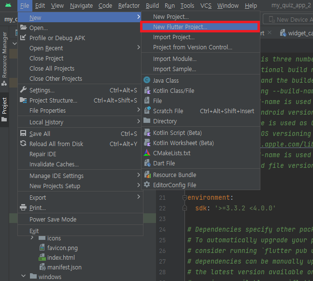Click the Save All floppy disk icon

click(x=23, y=133)
